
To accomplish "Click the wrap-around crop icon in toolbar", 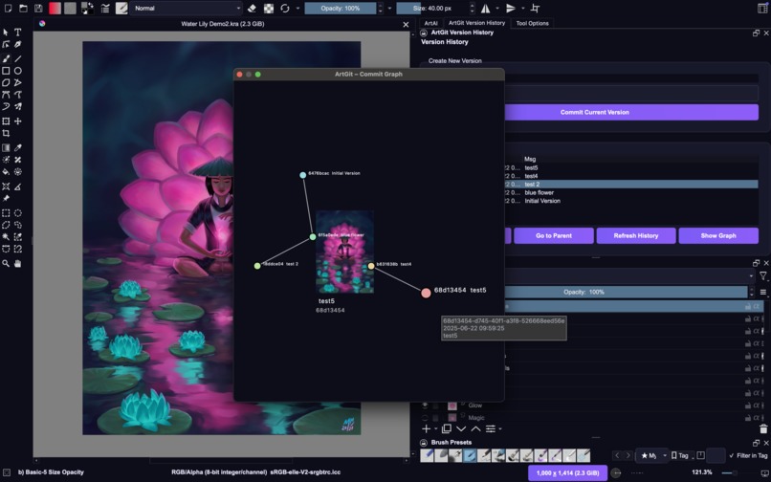I will pyautogui.click(x=536, y=9).
